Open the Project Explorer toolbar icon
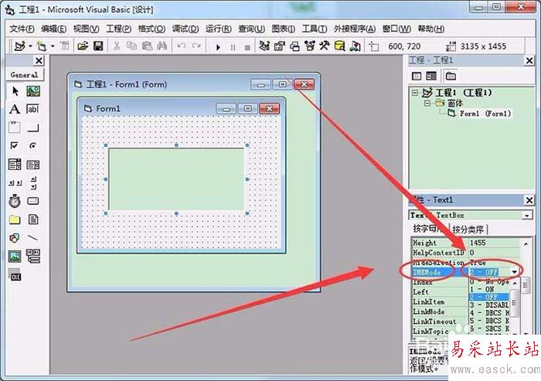 point(264,46)
